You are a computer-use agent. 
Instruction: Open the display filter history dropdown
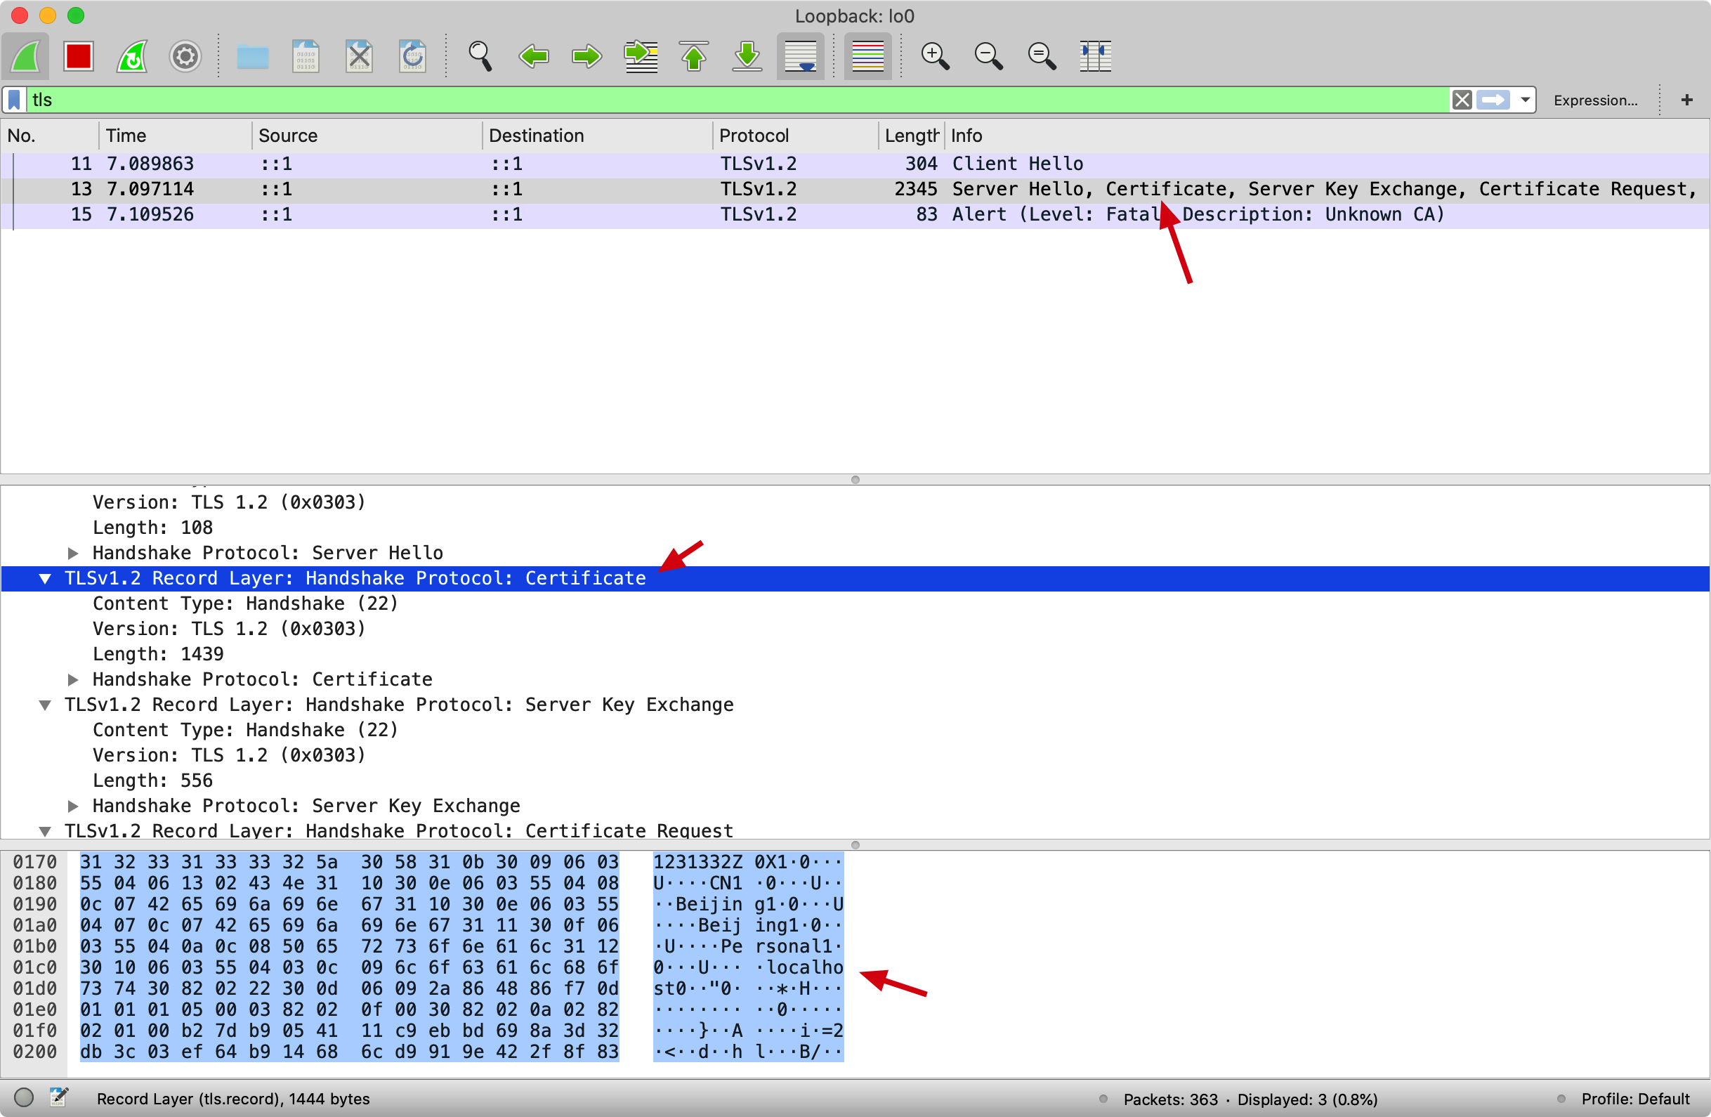coord(1525,100)
